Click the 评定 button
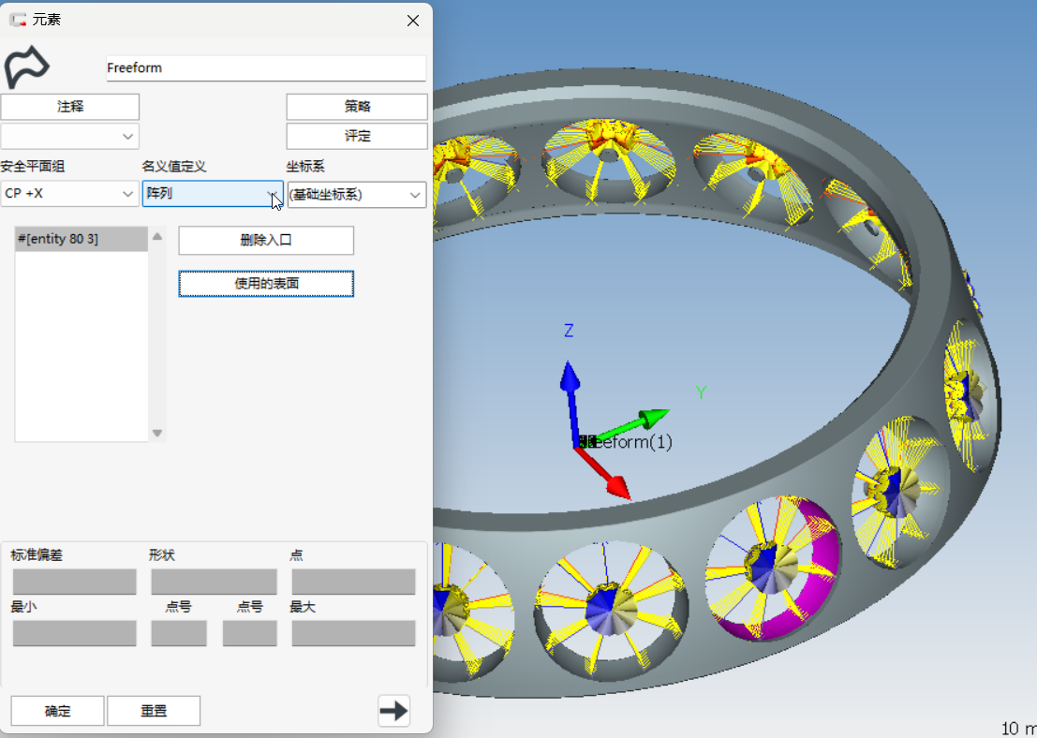Image resolution: width=1037 pixels, height=738 pixels. pos(357,136)
